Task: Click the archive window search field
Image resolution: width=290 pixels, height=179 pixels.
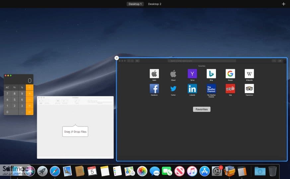Action: [x=100, y=101]
